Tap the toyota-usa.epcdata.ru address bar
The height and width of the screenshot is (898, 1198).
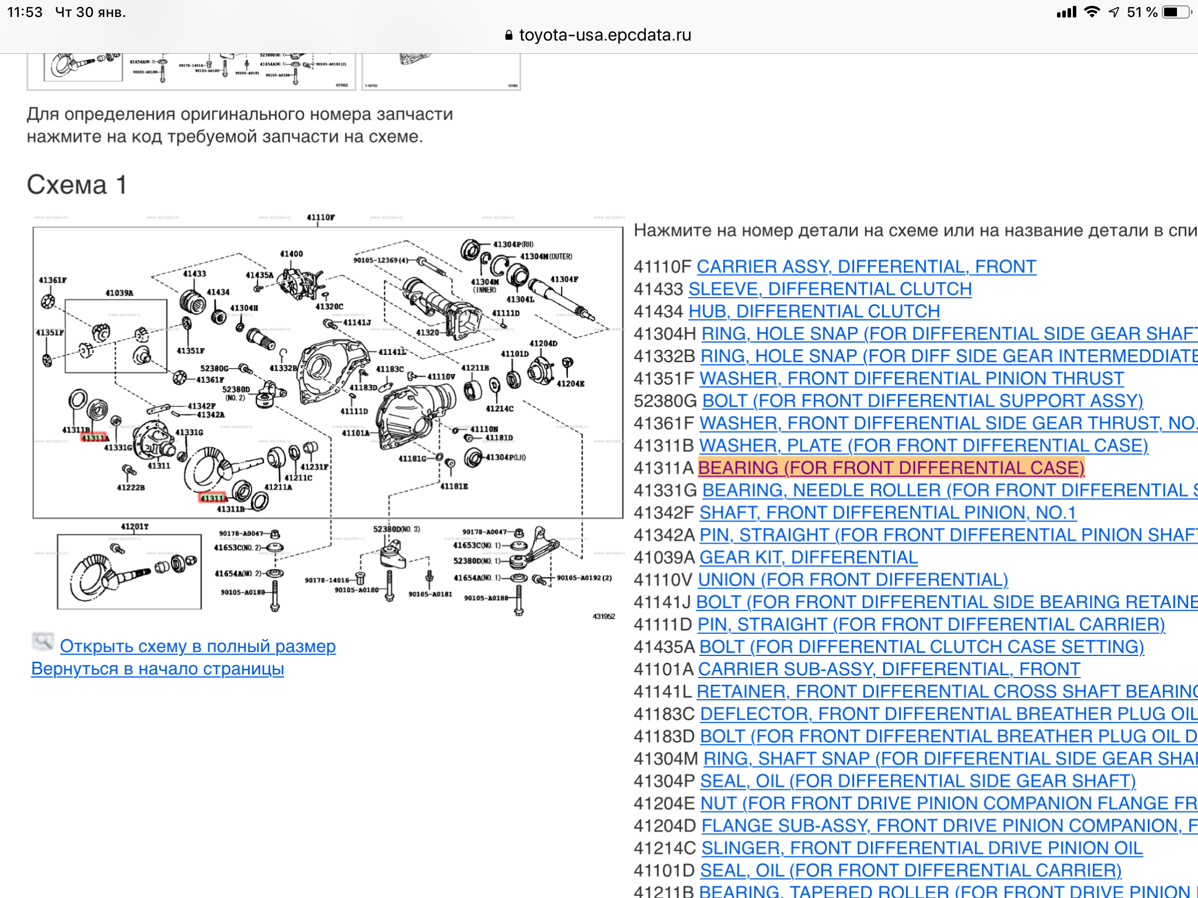[x=604, y=35]
